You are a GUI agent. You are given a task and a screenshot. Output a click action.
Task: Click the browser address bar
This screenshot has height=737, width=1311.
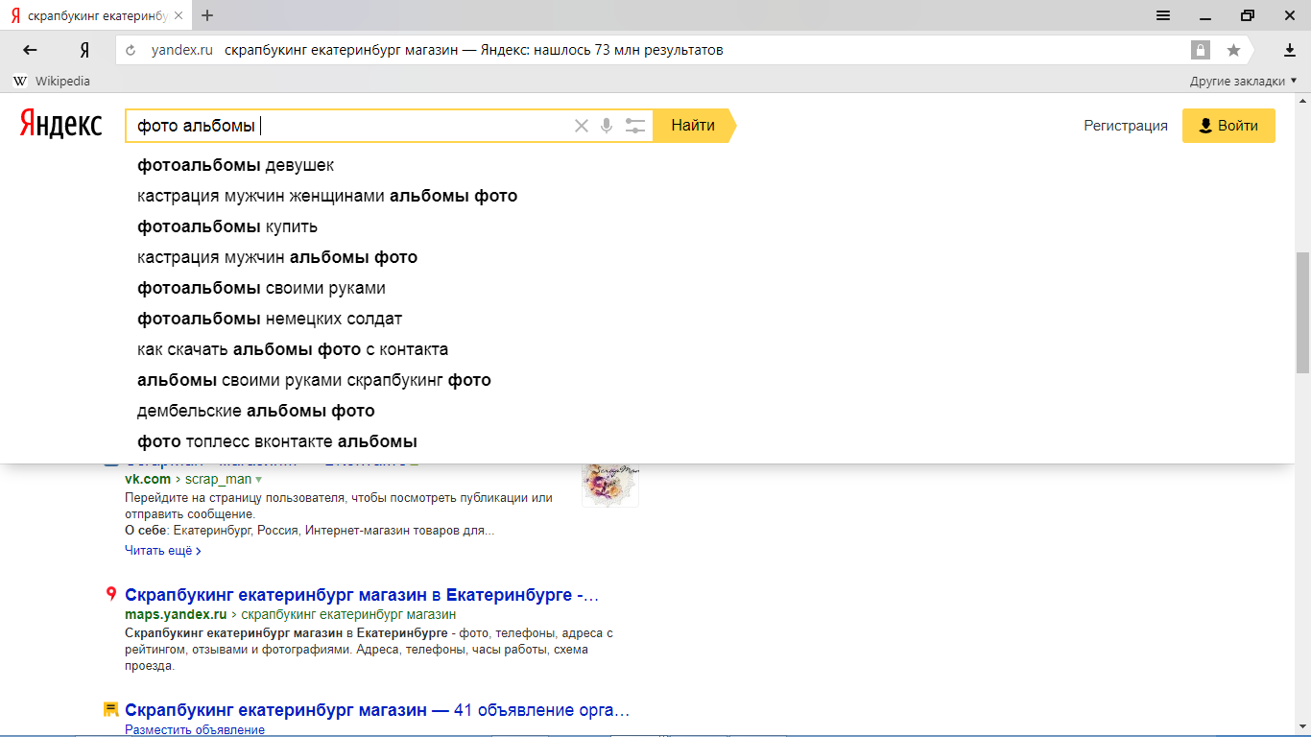click(x=653, y=50)
